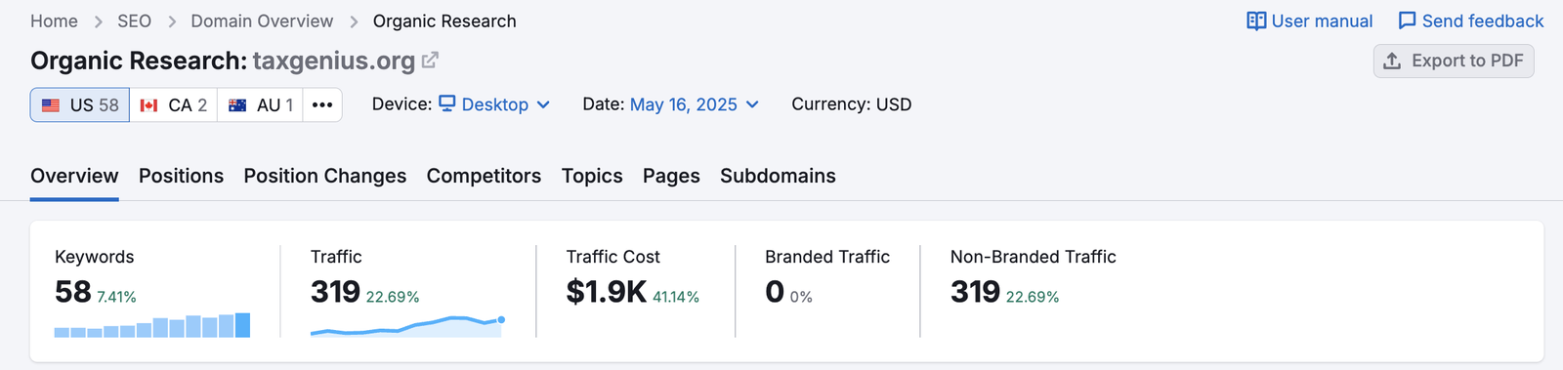Click the Traffic trend line chart
Image resolution: width=1563 pixels, height=370 pixels.
(407, 325)
